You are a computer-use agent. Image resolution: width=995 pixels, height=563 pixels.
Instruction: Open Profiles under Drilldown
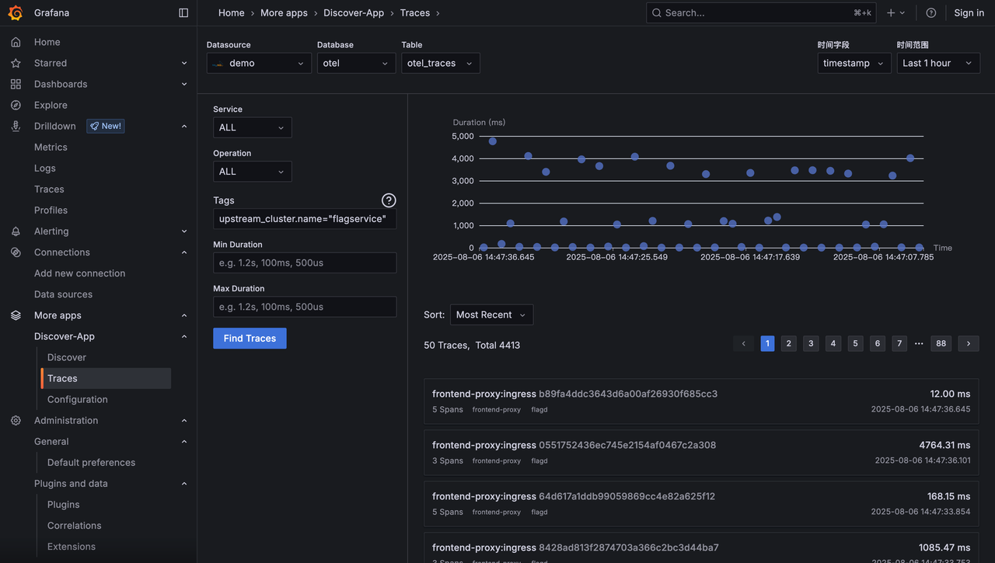[x=51, y=210]
